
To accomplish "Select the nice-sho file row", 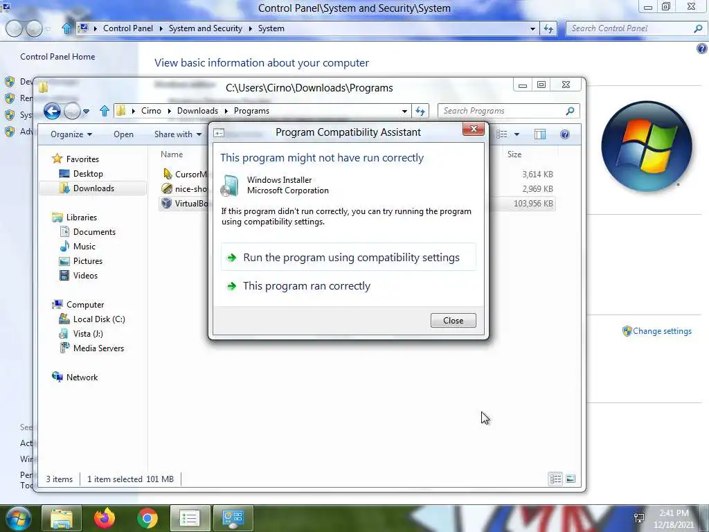I will coord(184,188).
